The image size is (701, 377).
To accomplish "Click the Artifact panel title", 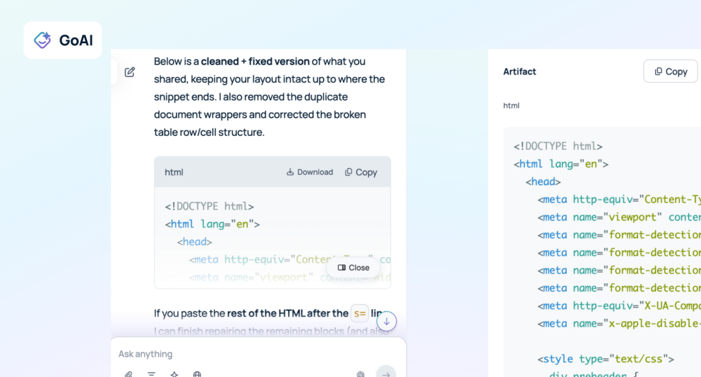I will click(520, 72).
